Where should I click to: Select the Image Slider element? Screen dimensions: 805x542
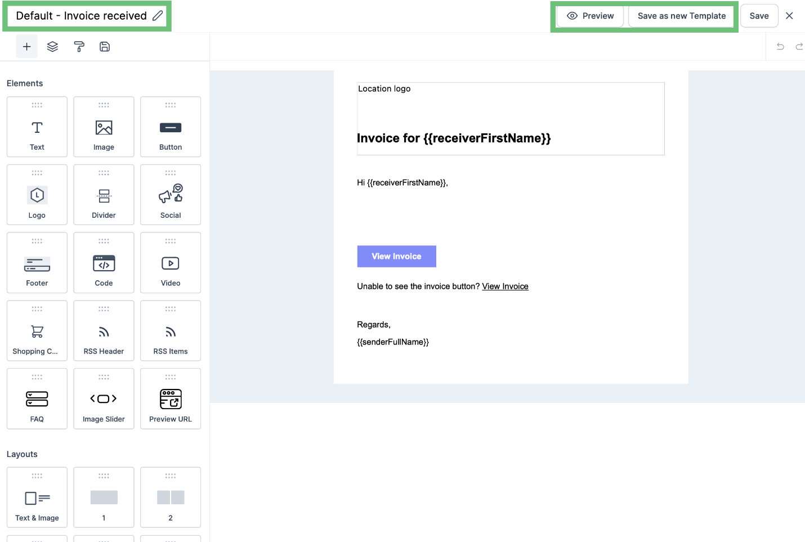[104, 398]
